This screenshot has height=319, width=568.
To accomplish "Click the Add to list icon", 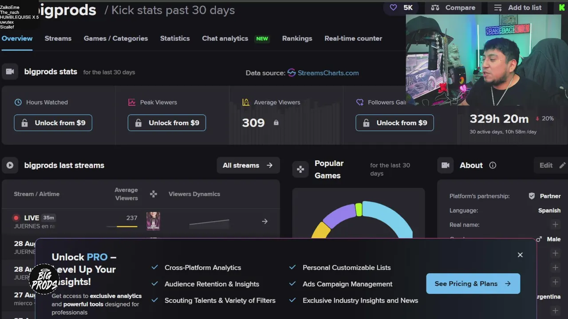I will tap(498, 8).
